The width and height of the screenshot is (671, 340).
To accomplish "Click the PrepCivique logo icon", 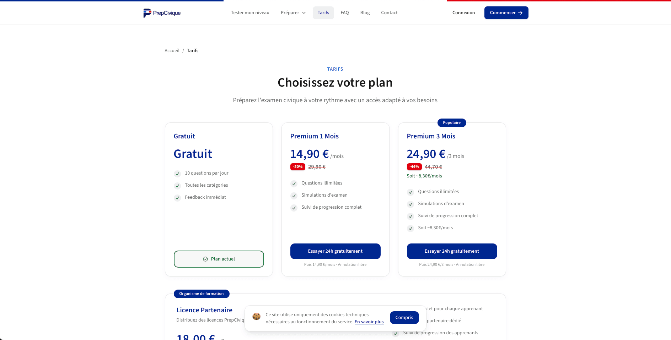I will point(147,13).
